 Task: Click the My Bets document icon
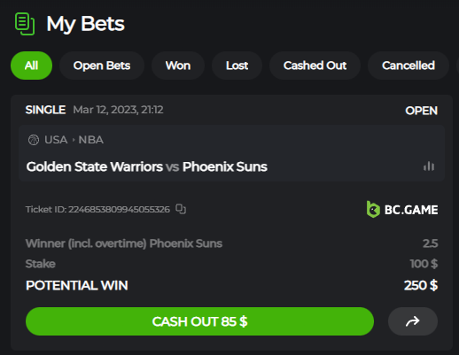coord(25,24)
